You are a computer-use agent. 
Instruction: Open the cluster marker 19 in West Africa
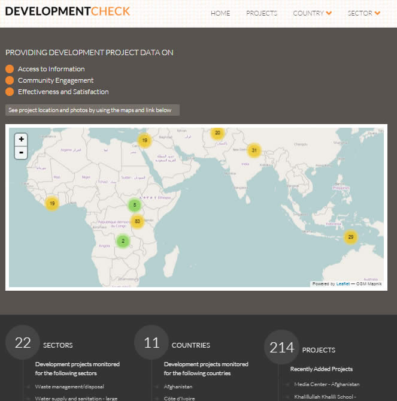52,204
